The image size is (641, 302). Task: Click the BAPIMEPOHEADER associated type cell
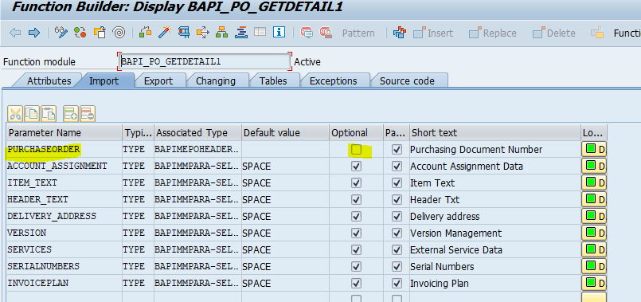pyautogui.click(x=197, y=149)
